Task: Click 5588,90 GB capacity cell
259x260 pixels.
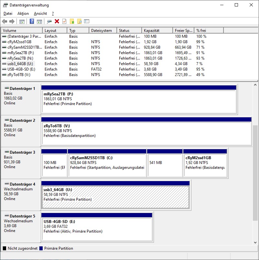Action: click(x=153, y=75)
